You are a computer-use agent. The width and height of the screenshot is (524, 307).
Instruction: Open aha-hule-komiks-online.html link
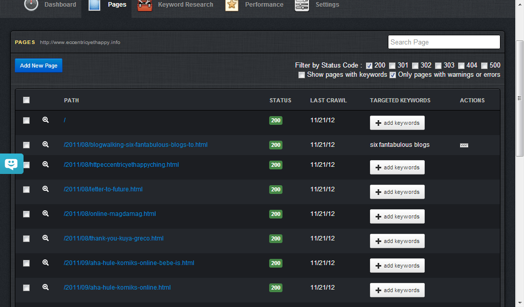(x=117, y=287)
